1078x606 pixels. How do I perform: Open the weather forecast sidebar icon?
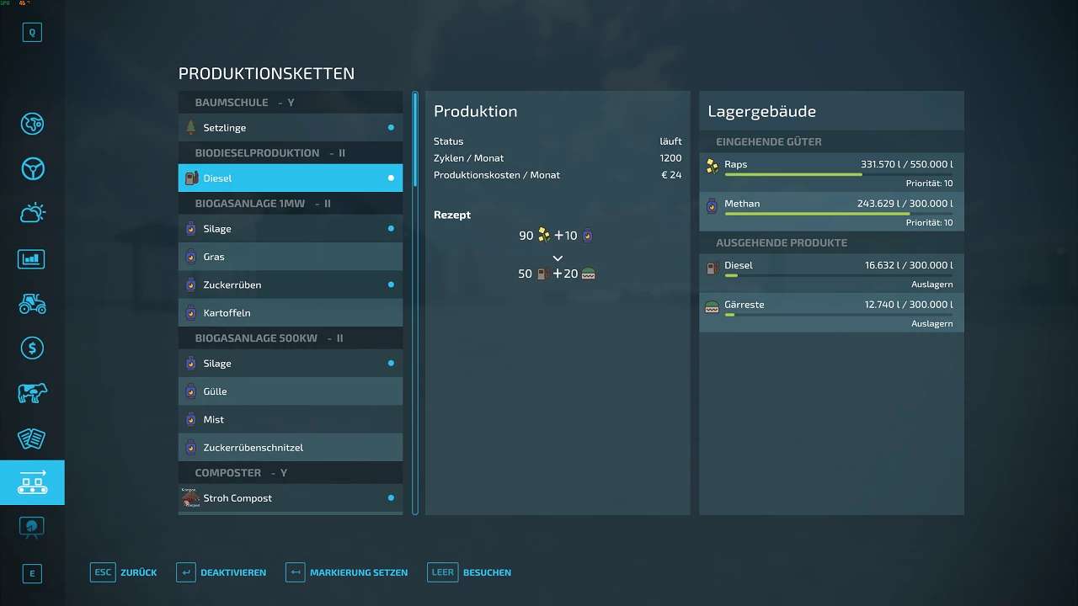pyautogui.click(x=32, y=214)
